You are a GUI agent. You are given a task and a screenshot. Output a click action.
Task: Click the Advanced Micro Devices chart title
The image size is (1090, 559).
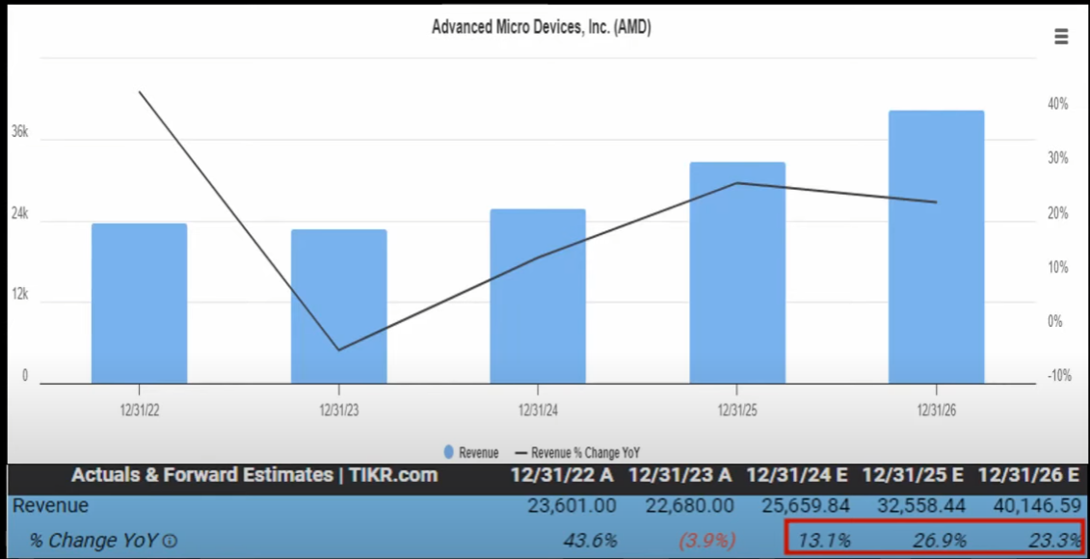tap(541, 28)
